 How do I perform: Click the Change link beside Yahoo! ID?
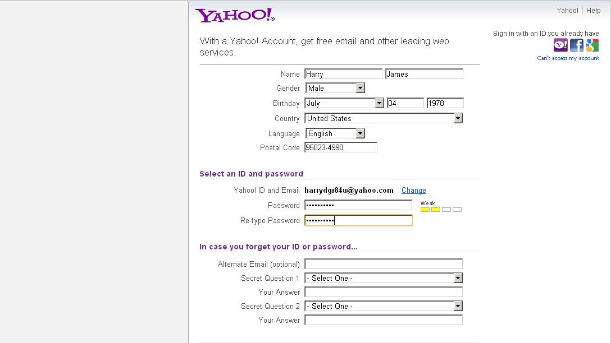[x=414, y=191]
